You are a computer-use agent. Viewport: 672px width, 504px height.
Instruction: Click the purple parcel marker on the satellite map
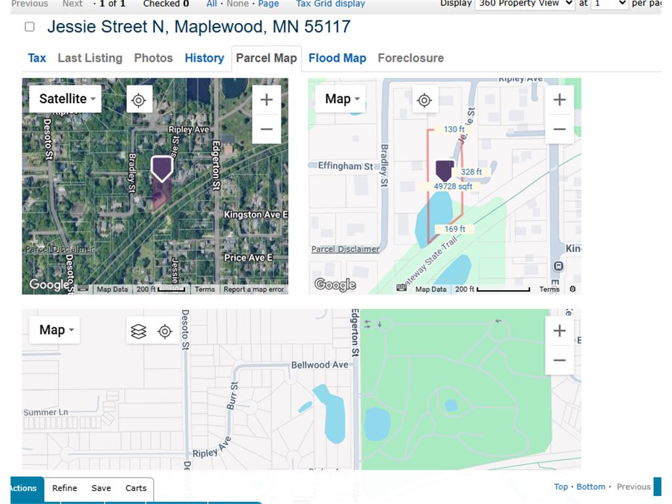click(162, 169)
